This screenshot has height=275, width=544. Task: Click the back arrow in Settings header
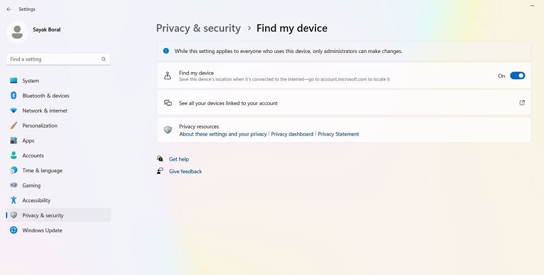9,9
